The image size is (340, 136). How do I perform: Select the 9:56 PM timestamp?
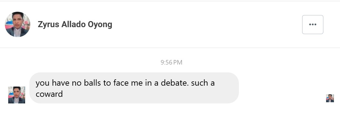coord(171,62)
